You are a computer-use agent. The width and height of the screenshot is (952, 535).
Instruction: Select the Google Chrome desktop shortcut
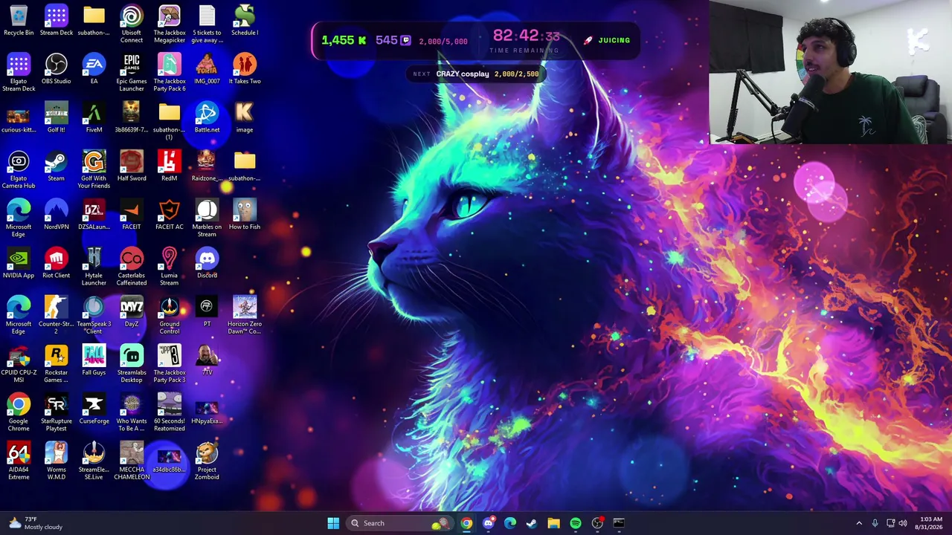19,412
